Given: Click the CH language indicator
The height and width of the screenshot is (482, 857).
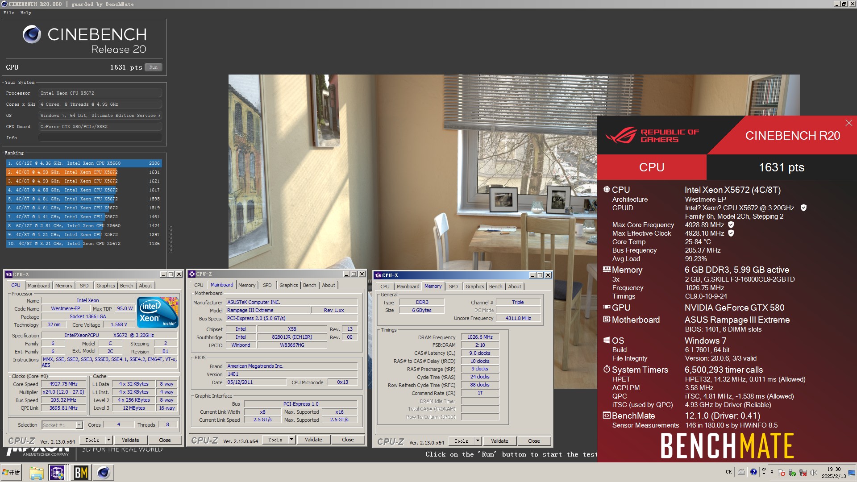Looking at the screenshot, I should point(729,472).
